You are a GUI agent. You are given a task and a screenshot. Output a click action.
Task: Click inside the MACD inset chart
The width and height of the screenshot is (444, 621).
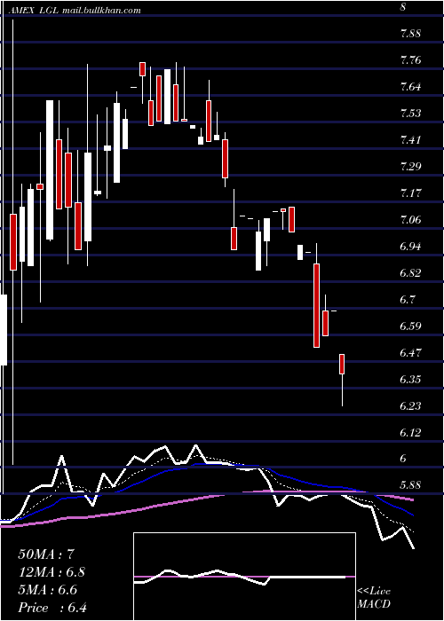244,577
